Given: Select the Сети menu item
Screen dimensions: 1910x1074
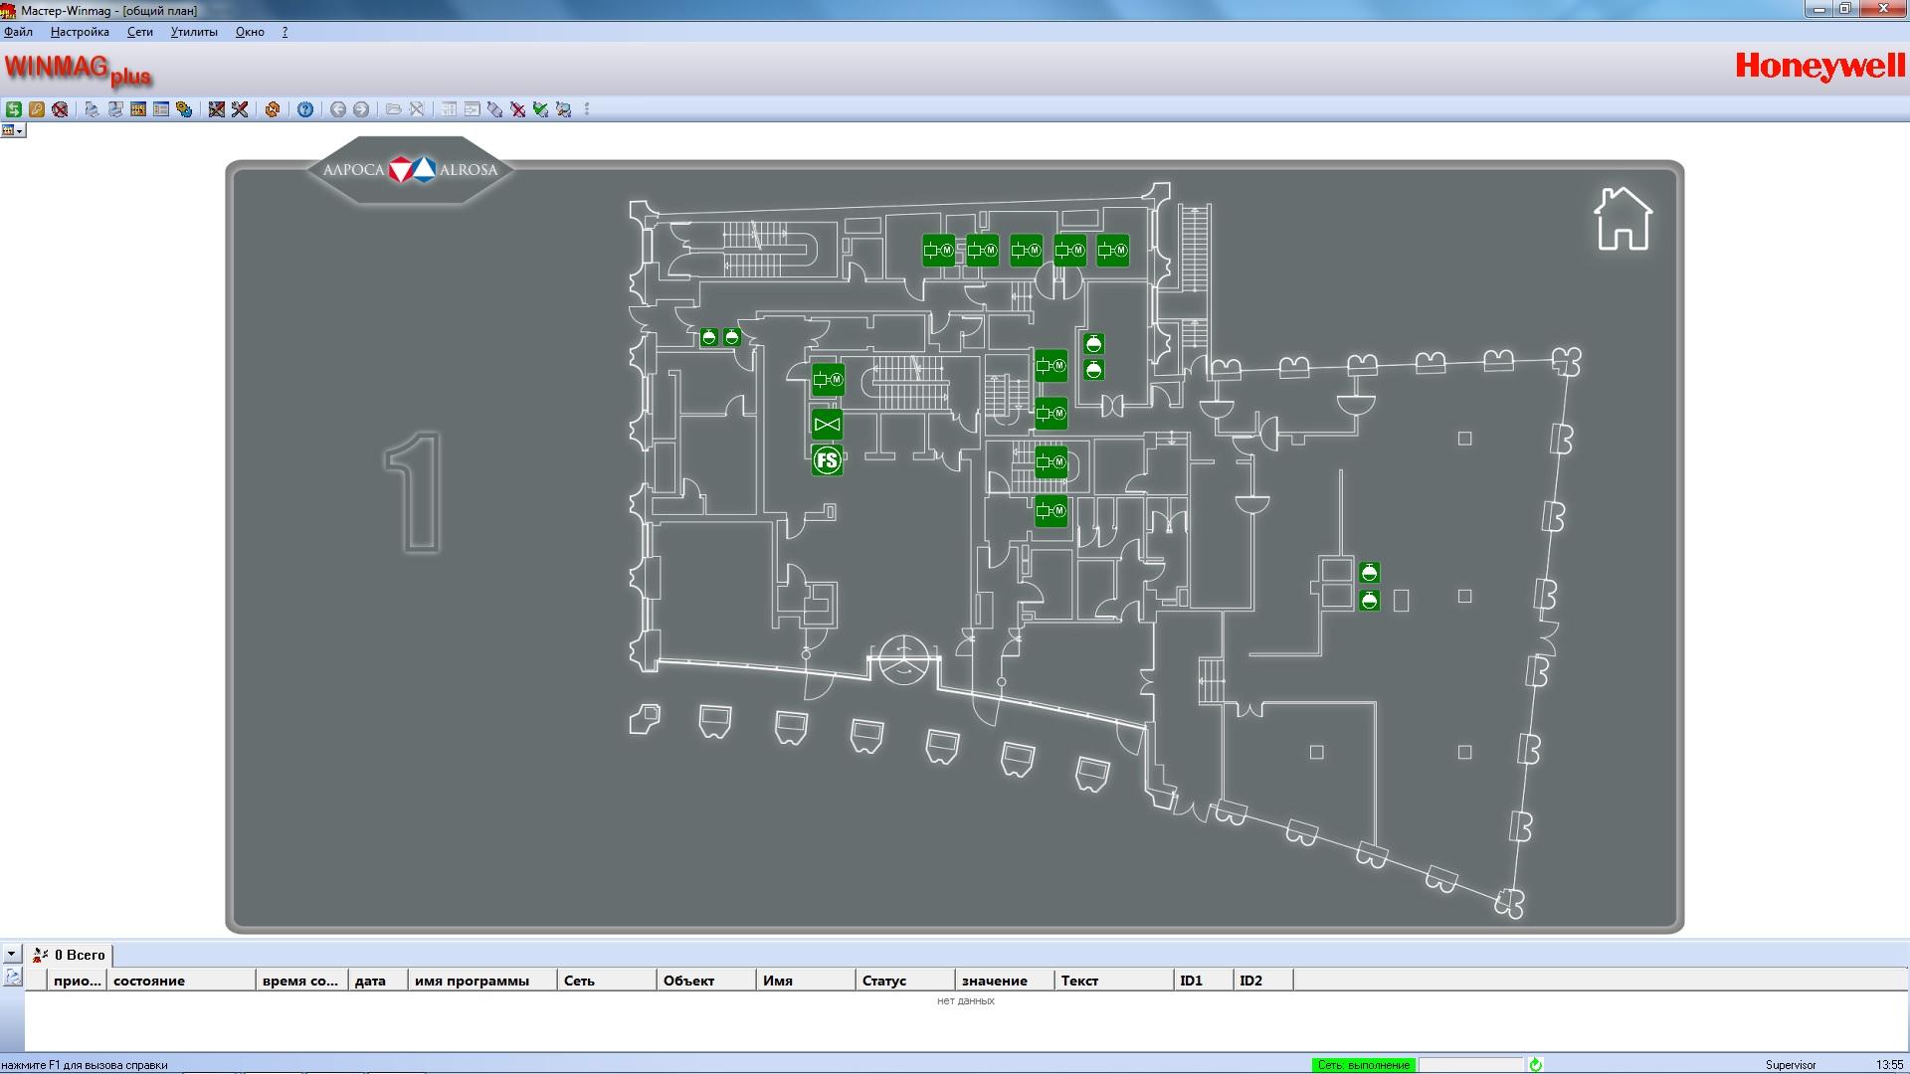Looking at the screenshot, I should (x=139, y=30).
